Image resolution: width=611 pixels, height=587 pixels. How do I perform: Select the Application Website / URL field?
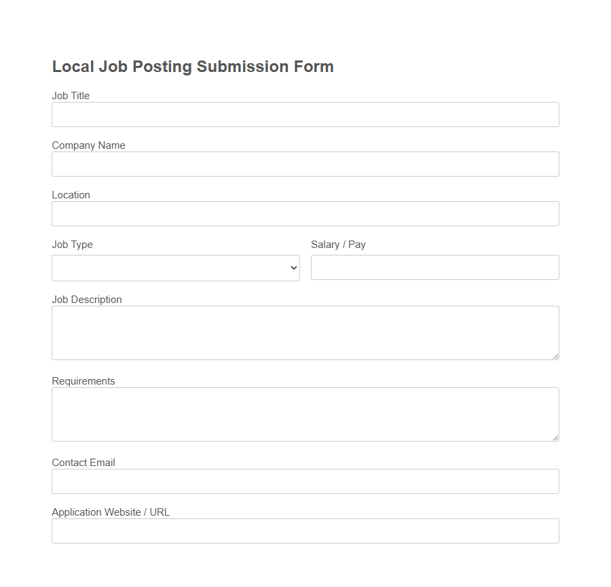[x=305, y=531]
